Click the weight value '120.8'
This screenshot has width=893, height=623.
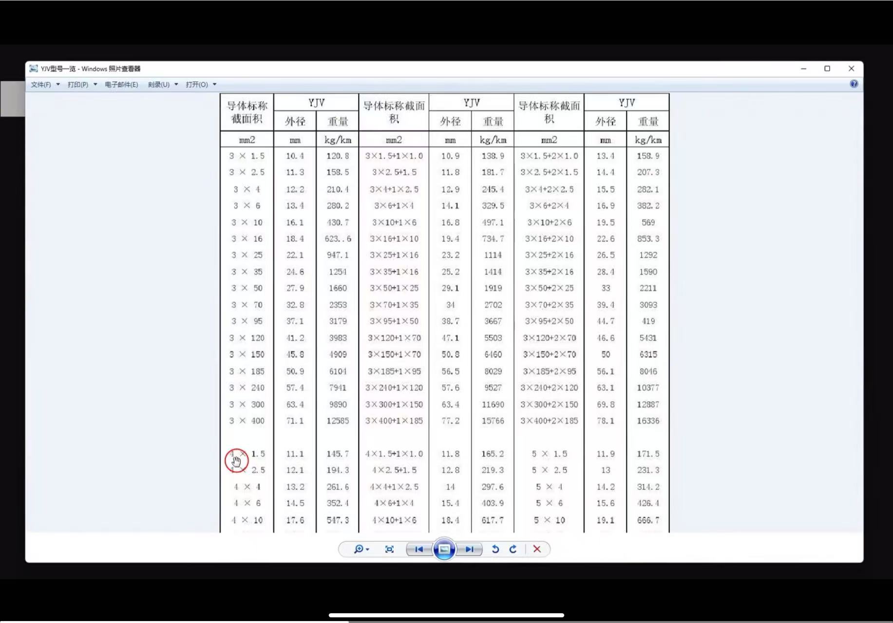pyautogui.click(x=338, y=156)
